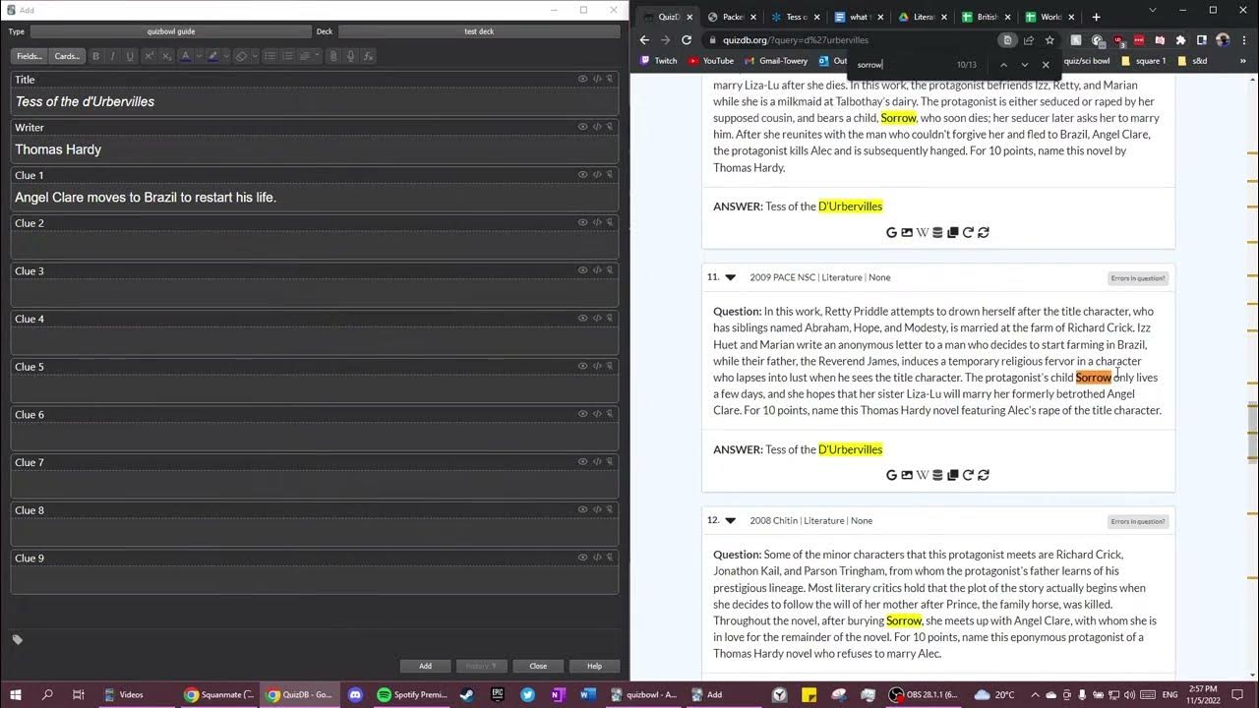Viewport: 1259px width, 708px height.
Task: Click the Fields... button
Action: click(30, 56)
